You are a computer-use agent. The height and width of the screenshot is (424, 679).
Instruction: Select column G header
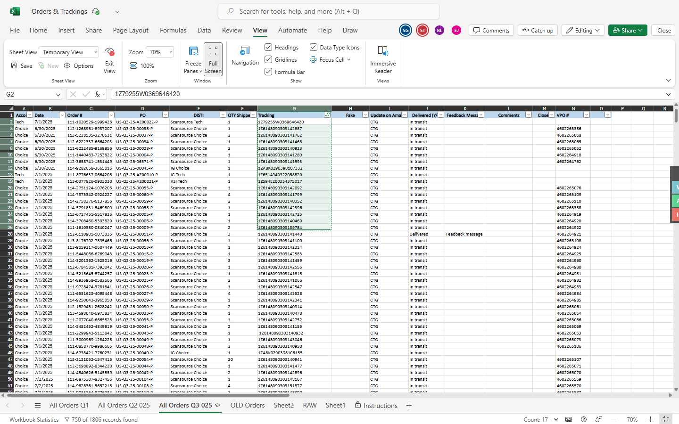[294, 108]
